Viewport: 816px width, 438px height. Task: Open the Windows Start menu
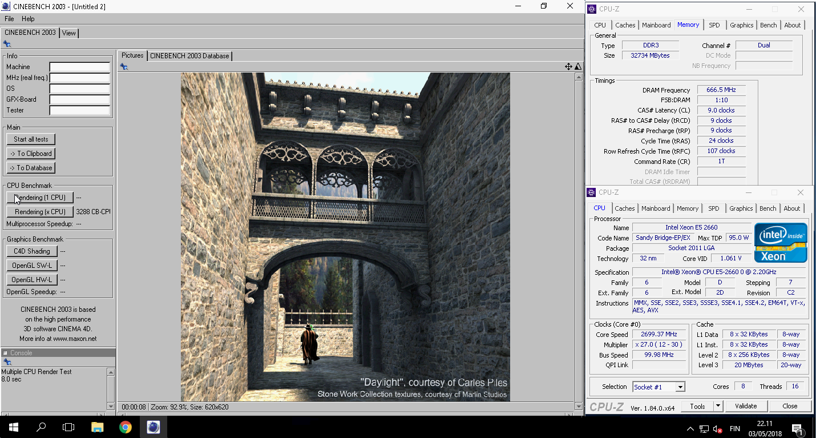pyautogui.click(x=14, y=427)
